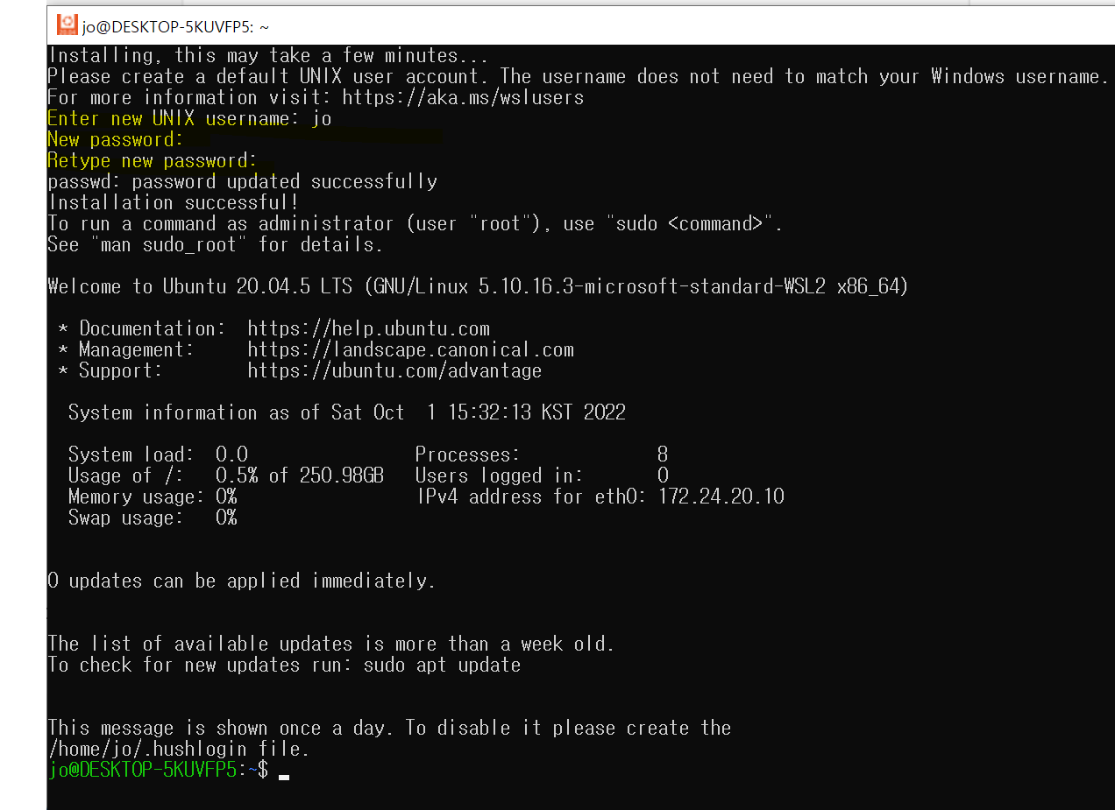Click the green jo@DESKTOP-5KUVFP5 shell prompt
This screenshot has height=810, width=1115.
(x=142, y=771)
